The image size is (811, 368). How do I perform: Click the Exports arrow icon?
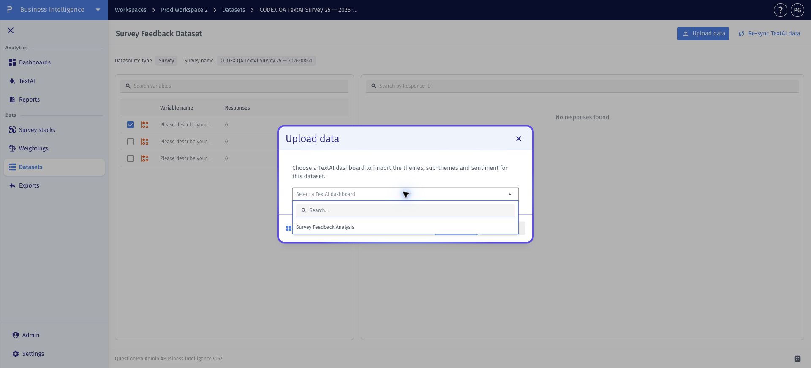[12, 185]
